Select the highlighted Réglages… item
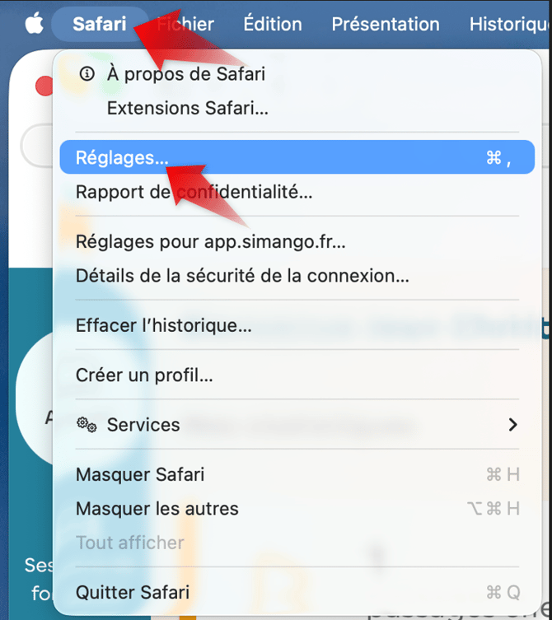This screenshot has width=552, height=620. coord(297,157)
